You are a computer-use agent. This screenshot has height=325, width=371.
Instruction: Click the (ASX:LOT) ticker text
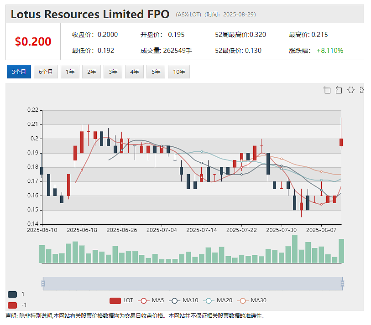[x=188, y=15]
